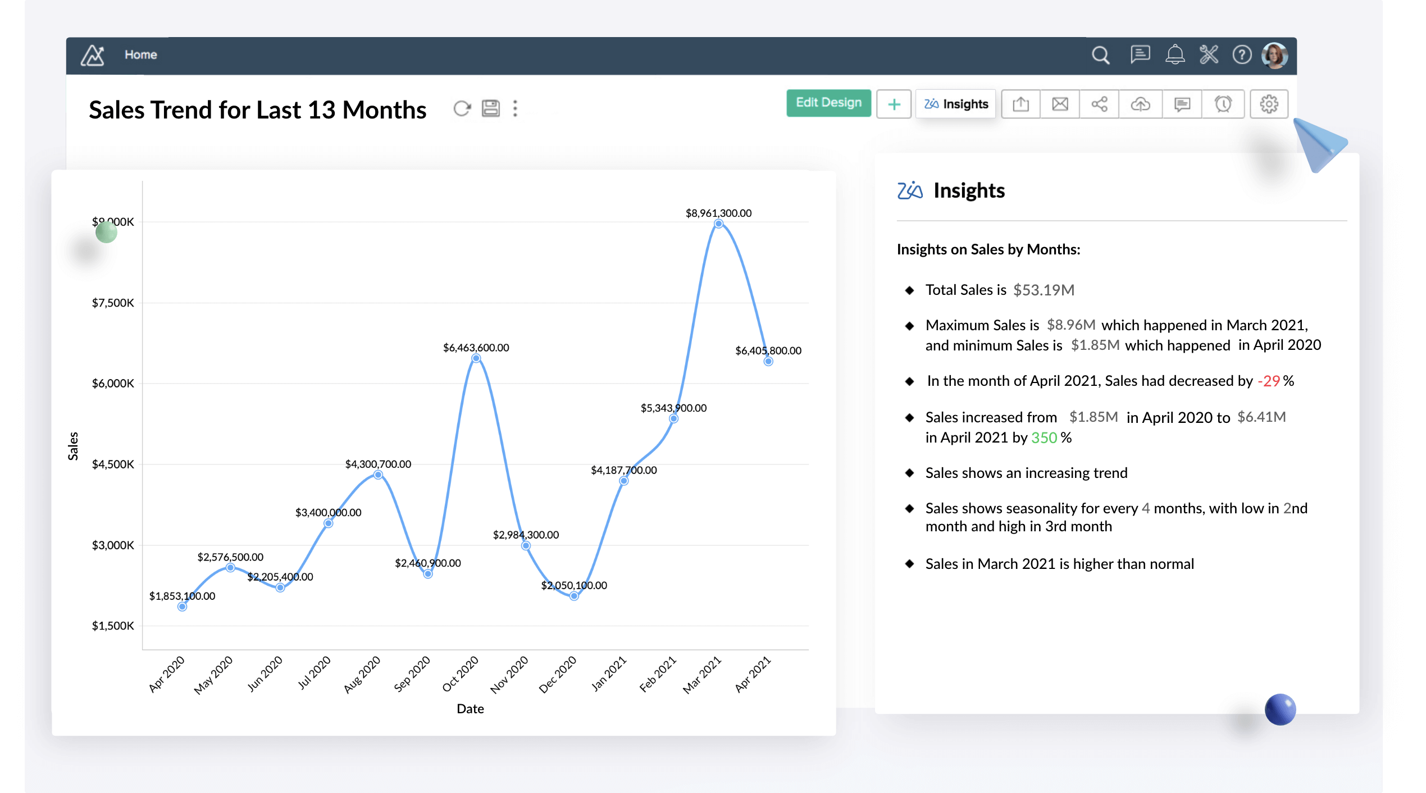Click the email/envelope icon in toolbar
Screen dimensions: 1426x793
(x=1059, y=103)
